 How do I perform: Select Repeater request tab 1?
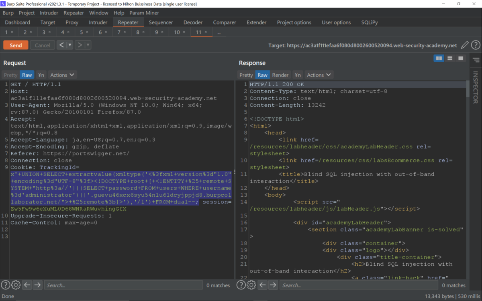coord(9,32)
